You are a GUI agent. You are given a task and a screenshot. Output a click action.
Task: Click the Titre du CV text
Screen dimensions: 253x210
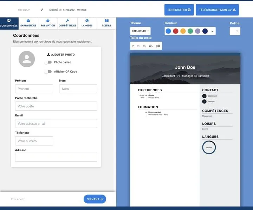[24, 10]
